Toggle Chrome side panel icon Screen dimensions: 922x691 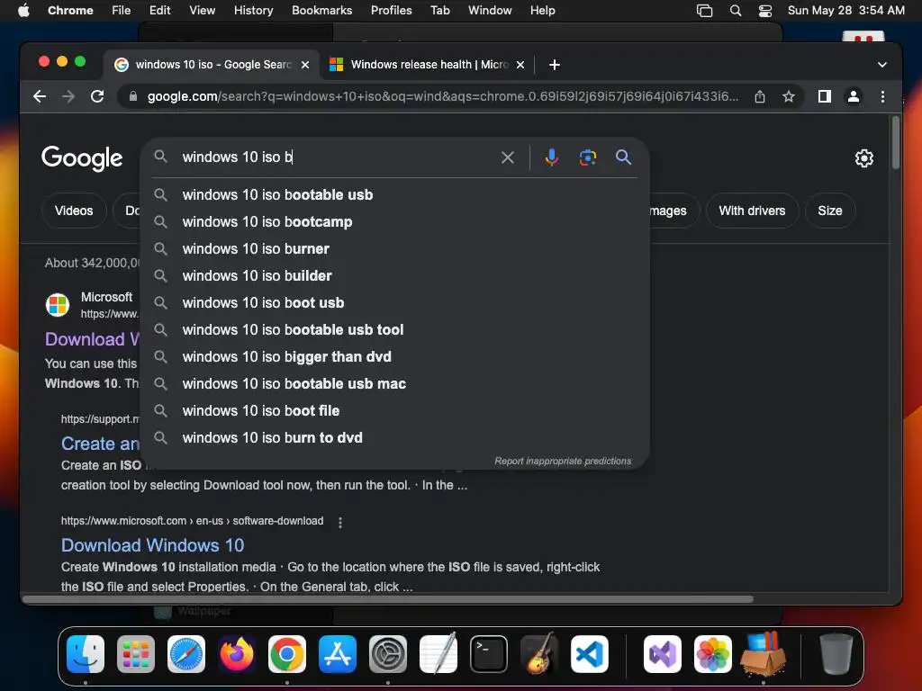tap(825, 96)
